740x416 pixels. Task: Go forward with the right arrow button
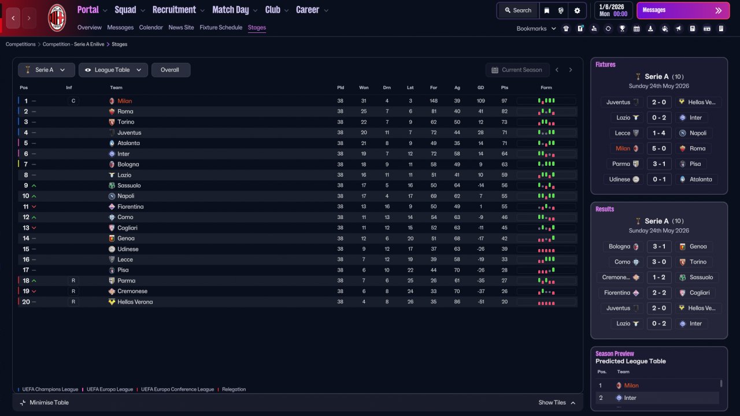pyautogui.click(x=29, y=18)
